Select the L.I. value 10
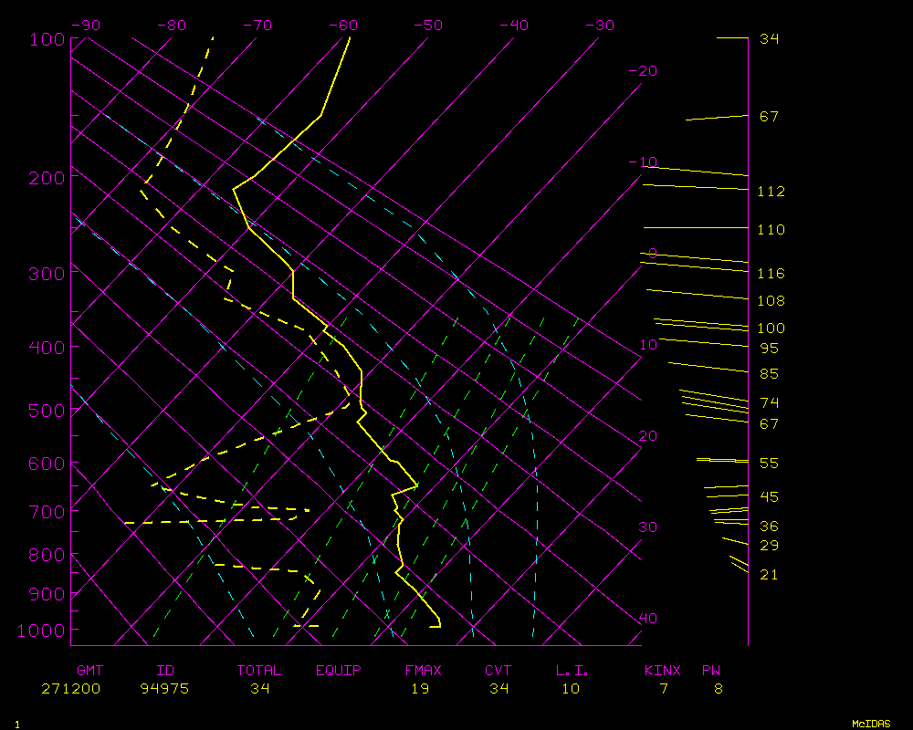Image resolution: width=913 pixels, height=730 pixels. tap(571, 689)
